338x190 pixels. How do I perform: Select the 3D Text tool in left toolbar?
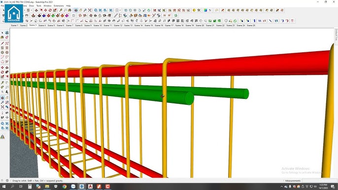tap(7, 92)
